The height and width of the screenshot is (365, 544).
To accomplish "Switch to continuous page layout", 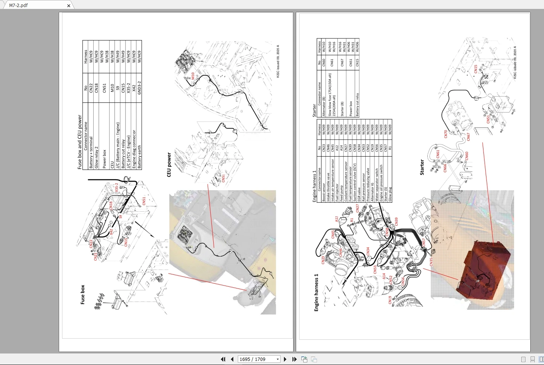I will [532, 359].
